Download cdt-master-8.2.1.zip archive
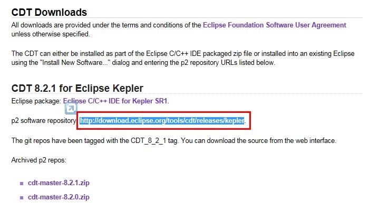 click(59, 183)
